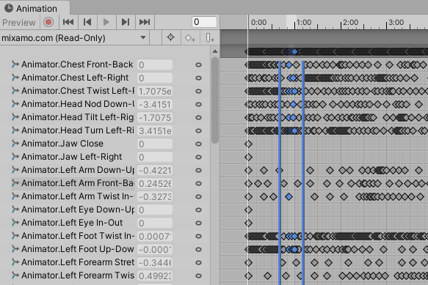Select Animator.Chest Twist Left property row
This screenshot has width=428, height=285.
pos(78,91)
